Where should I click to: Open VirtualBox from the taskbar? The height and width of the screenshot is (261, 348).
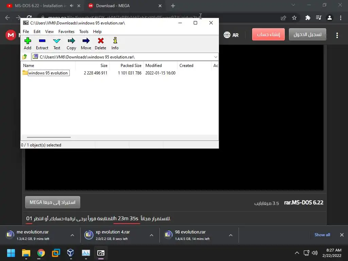pos(71,253)
